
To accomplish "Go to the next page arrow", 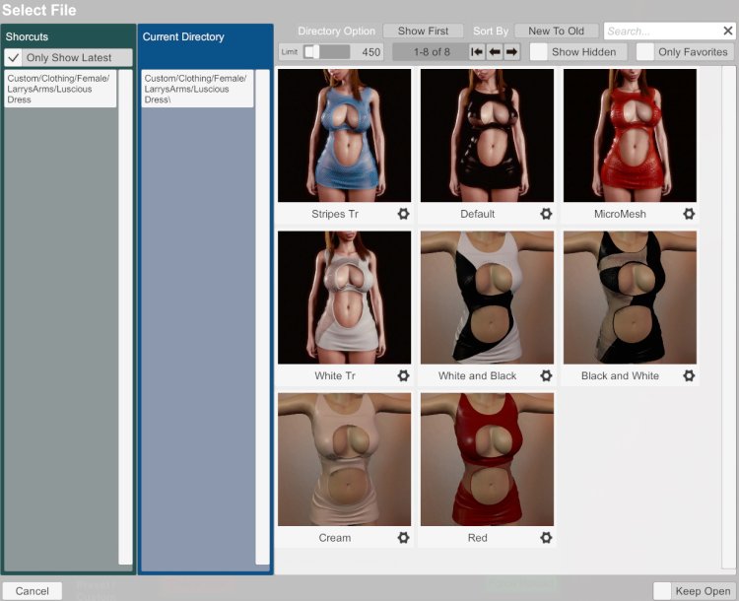I will [511, 52].
